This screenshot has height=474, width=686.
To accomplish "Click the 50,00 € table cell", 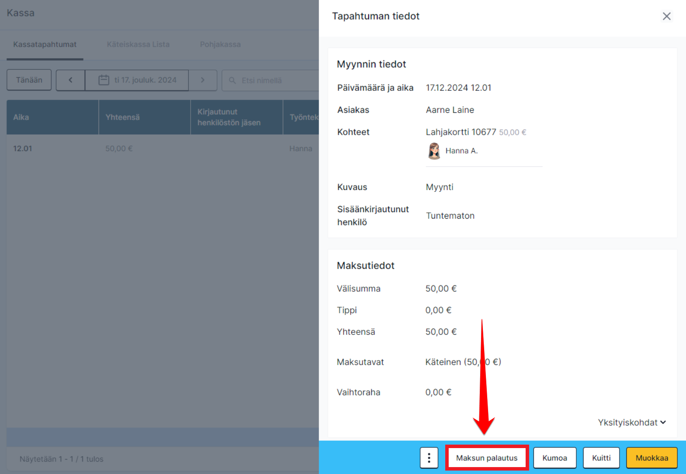I will [x=119, y=149].
